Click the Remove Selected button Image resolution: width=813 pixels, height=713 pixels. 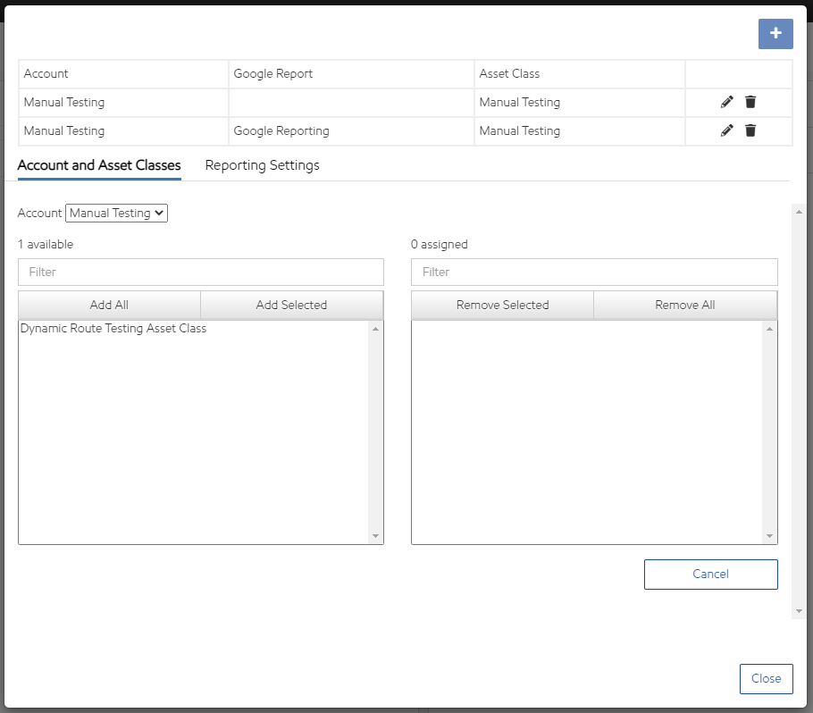502,305
